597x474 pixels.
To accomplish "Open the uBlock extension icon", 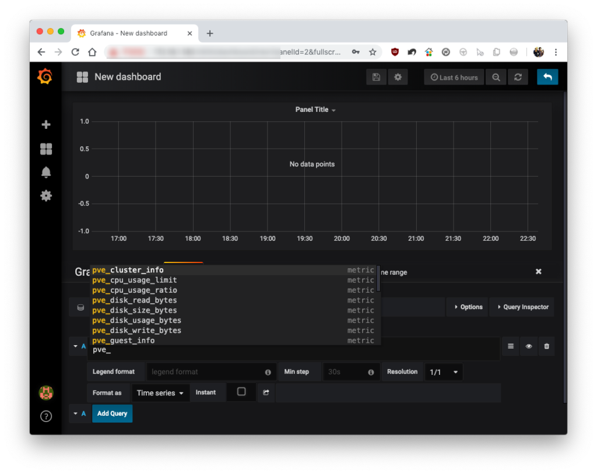I will point(395,52).
